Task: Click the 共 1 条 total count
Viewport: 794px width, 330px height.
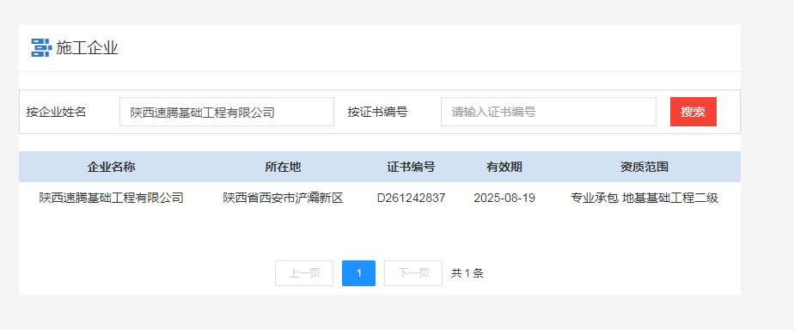Action: (467, 273)
